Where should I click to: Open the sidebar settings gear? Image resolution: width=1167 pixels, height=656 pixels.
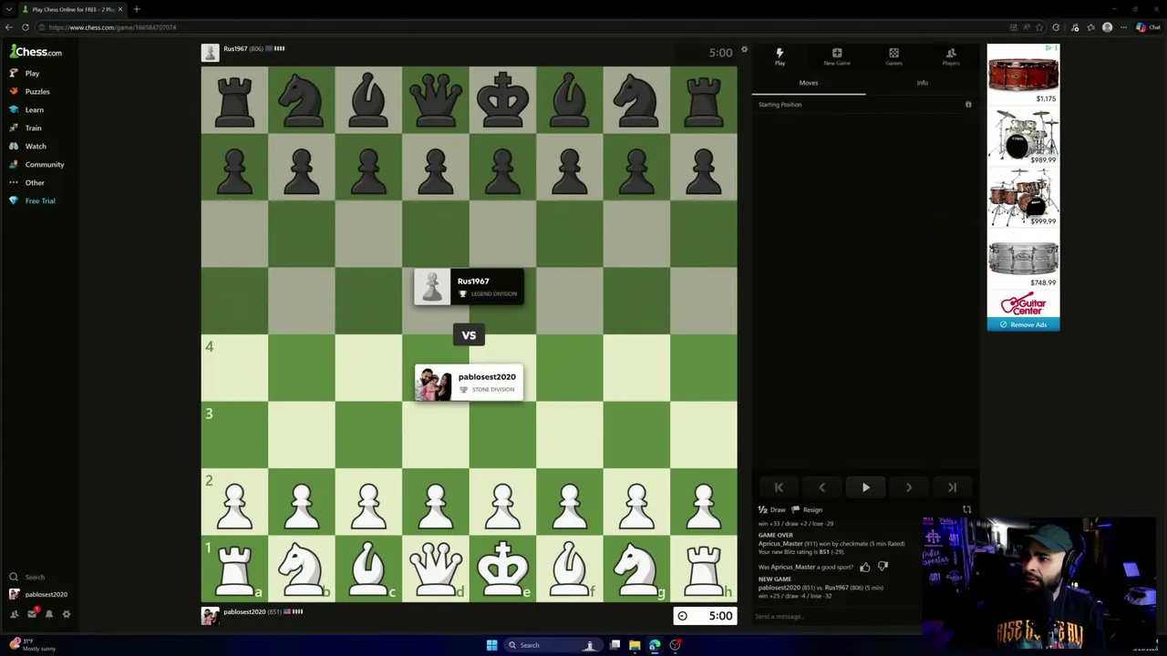pos(66,614)
